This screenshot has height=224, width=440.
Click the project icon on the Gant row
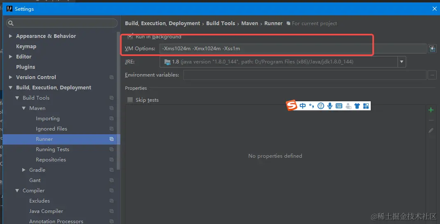[x=111, y=180]
